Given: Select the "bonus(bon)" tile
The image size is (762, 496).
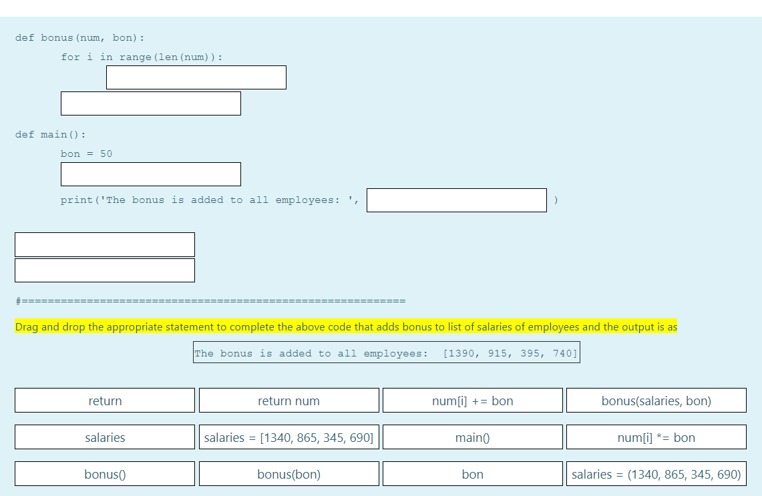Looking at the screenshot, I should pos(289,474).
